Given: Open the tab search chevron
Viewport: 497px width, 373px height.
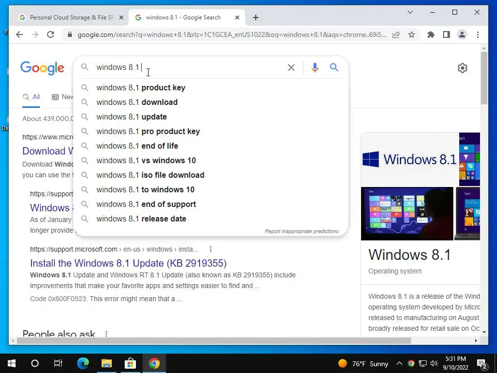Looking at the screenshot, I should [x=410, y=12].
